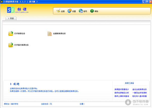The image size is (152, 108).
Task: Click status bar 授权给：演示学校
Action: pos(11,104)
